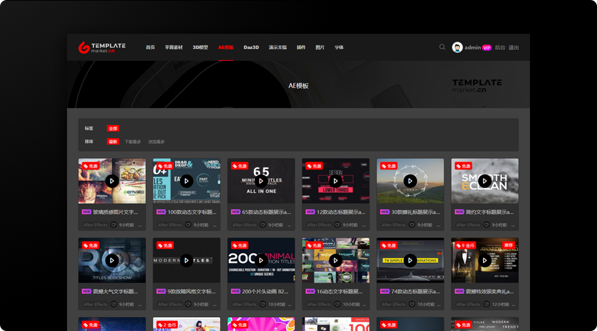Favorite the 65款动态标题展示 card heart
This screenshot has width=597, height=331.
click(x=263, y=225)
